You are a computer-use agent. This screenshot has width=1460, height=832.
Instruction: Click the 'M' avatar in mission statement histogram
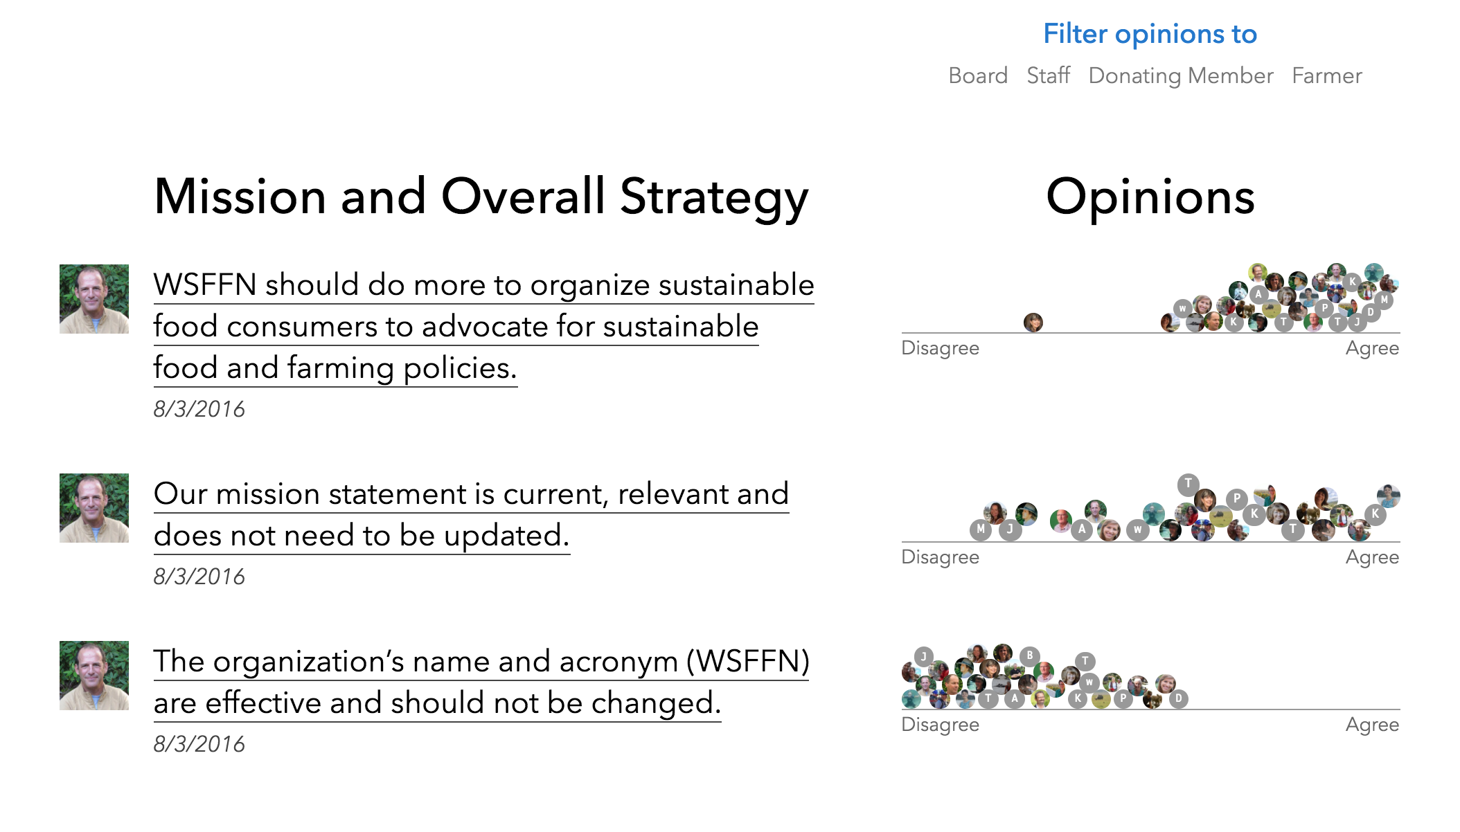pyautogui.click(x=981, y=530)
